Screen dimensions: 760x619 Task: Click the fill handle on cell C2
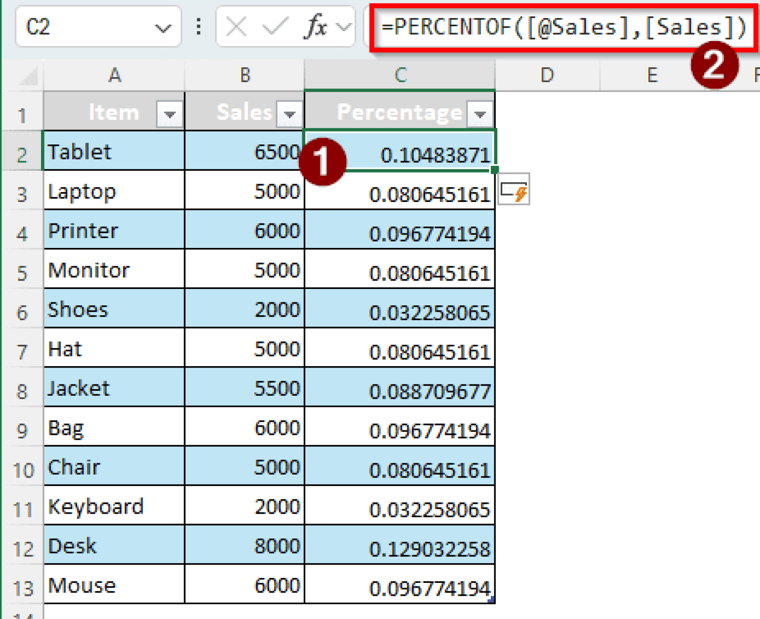(x=493, y=170)
